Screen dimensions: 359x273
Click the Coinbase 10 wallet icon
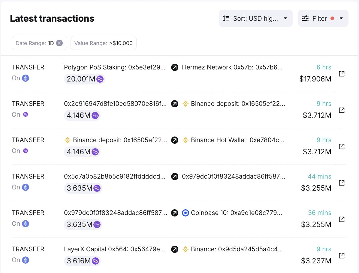tap(186, 213)
